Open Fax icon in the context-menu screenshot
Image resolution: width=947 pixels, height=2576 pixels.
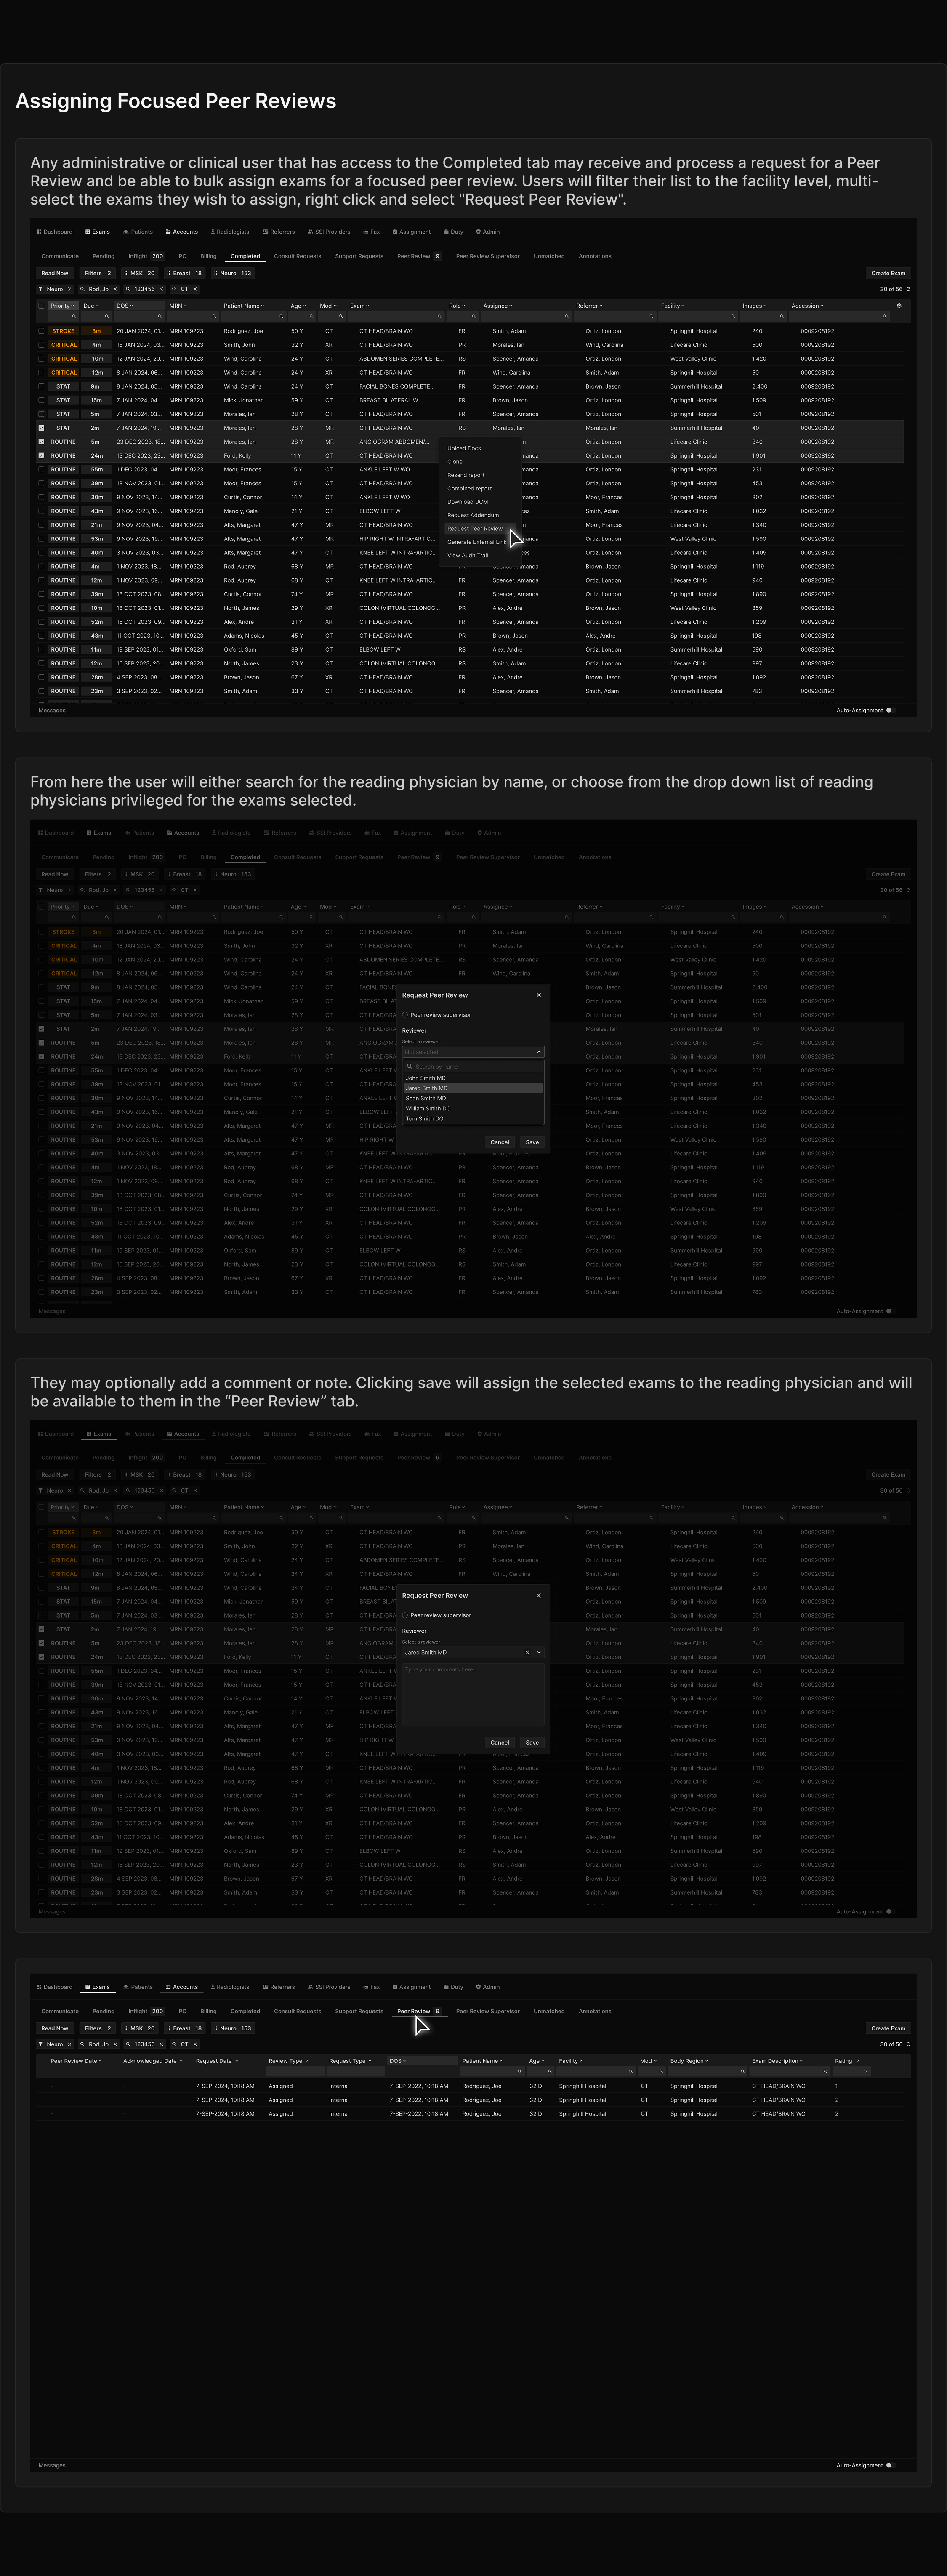coord(366,232)
